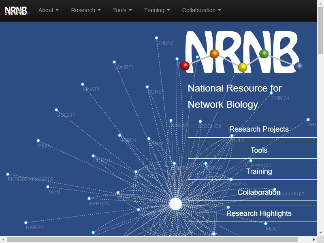Click the PEX5 node label
This screenshot has width=324, height=243.
pyautogui.click(x=45, y=146)
